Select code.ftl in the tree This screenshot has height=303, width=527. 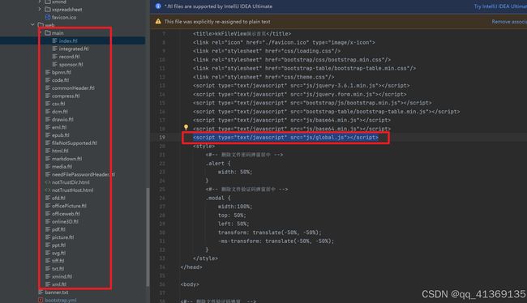(61, 80)
